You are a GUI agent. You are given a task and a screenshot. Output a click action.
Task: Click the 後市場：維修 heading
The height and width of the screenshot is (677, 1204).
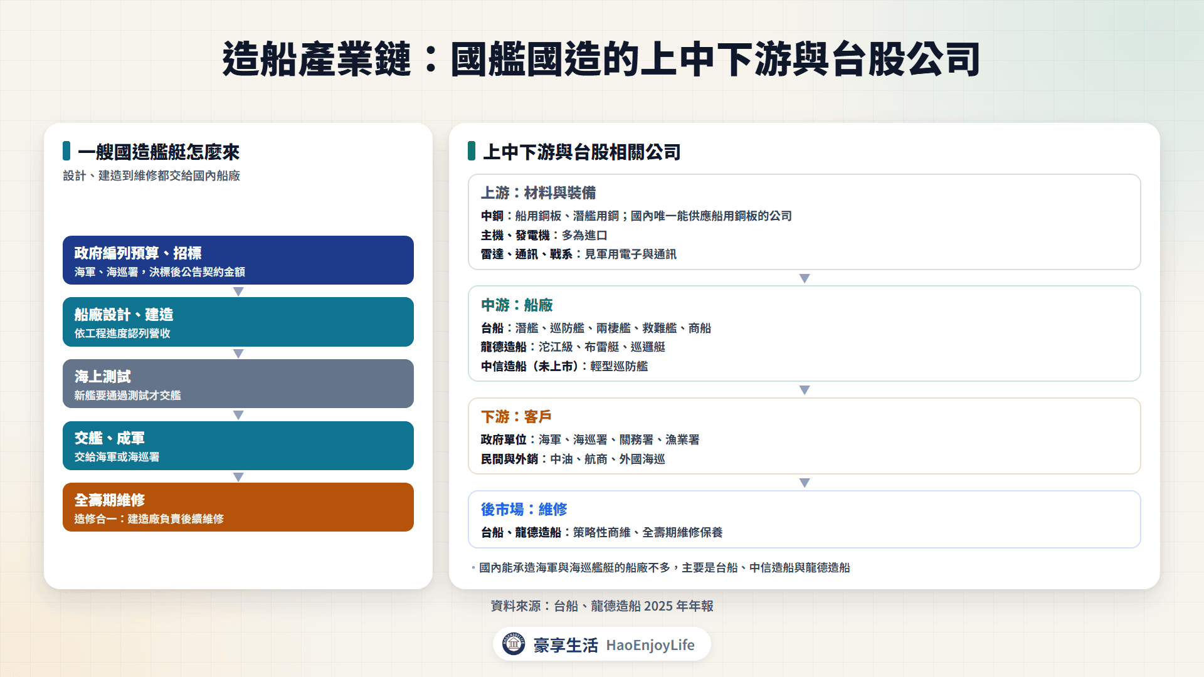pos(524,510)
